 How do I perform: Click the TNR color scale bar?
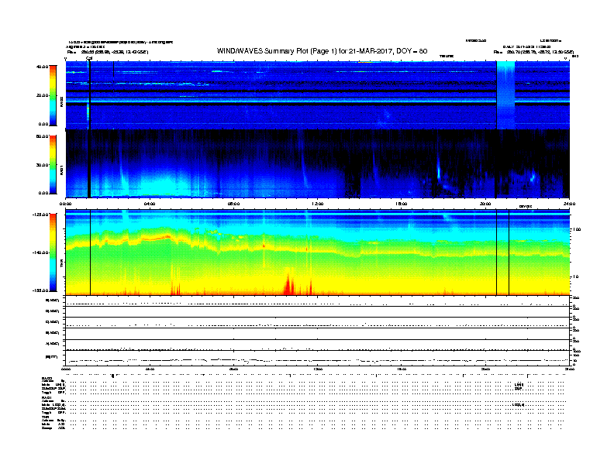[53, 252]
